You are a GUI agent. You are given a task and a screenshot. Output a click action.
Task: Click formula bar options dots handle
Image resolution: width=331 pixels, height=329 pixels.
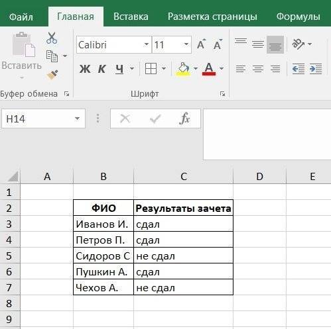98,118
